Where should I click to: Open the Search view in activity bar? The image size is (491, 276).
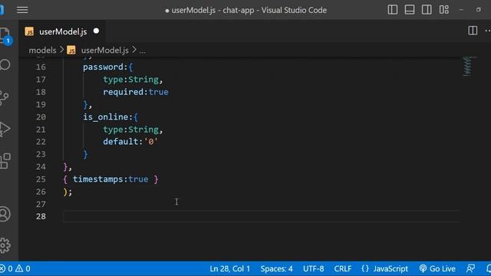pos(5,64)
